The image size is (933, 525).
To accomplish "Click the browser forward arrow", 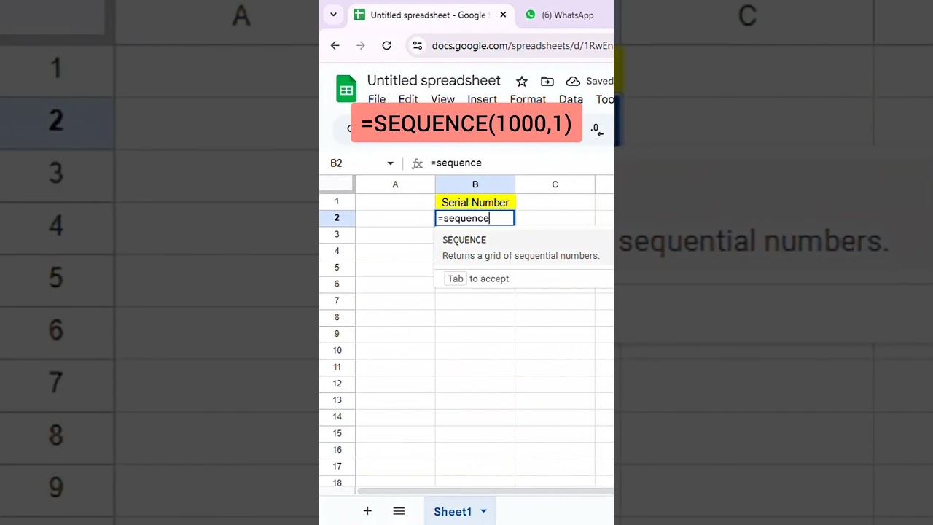I will (360, 45).
